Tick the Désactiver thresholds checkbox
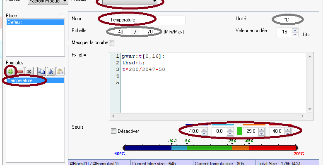The width and height of the screenshot is (323, 165). tap(113, 131)
